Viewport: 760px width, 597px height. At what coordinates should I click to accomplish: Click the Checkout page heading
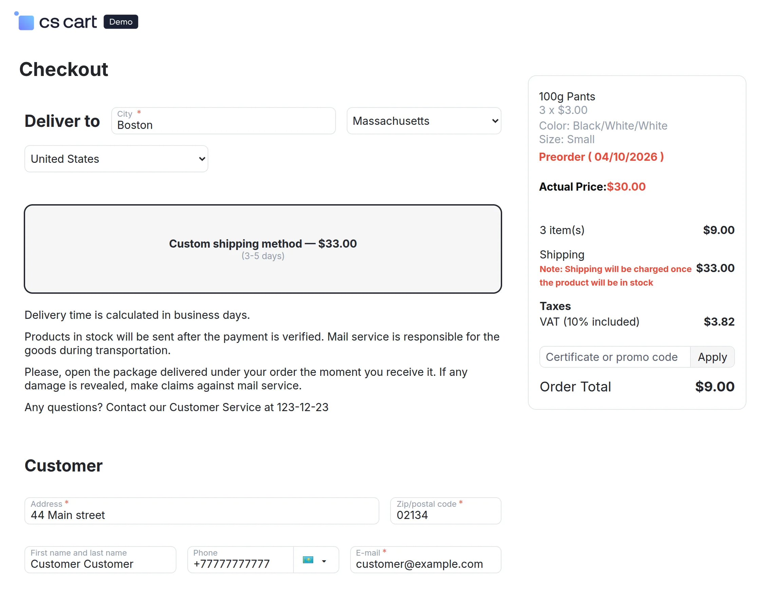(x=64, y=69)
